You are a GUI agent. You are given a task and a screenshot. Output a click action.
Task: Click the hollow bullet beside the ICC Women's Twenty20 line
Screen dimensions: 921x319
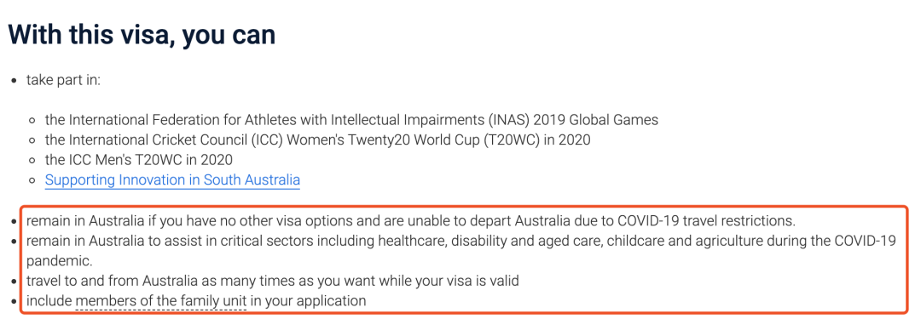pyautogui.click(x=33, y=140)
